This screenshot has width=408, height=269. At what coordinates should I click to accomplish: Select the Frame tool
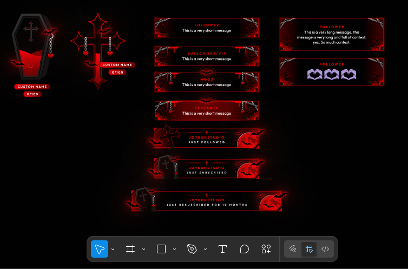[x=130, y=249]
